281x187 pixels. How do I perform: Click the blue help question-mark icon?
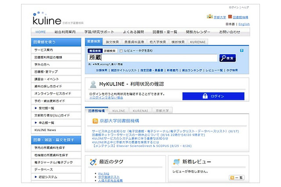pyautogui.click(x=241, y=50)
